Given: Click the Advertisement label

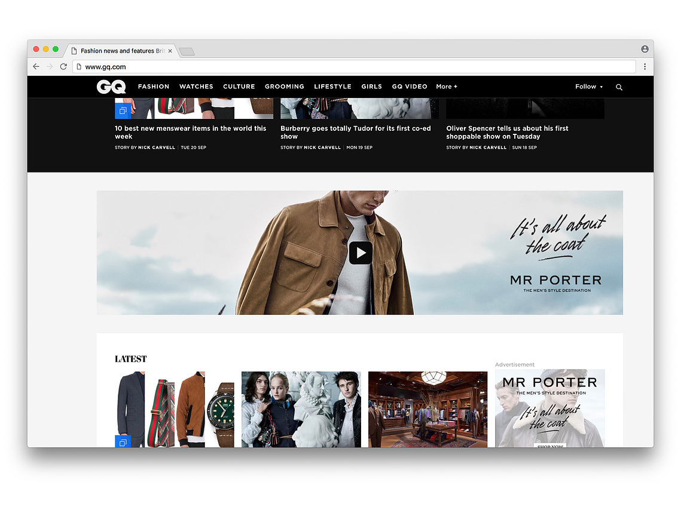Looking at the screenshot, I should [515, 365].
